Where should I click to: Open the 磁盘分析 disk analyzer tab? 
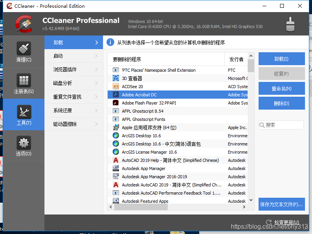tap(74, 83)
